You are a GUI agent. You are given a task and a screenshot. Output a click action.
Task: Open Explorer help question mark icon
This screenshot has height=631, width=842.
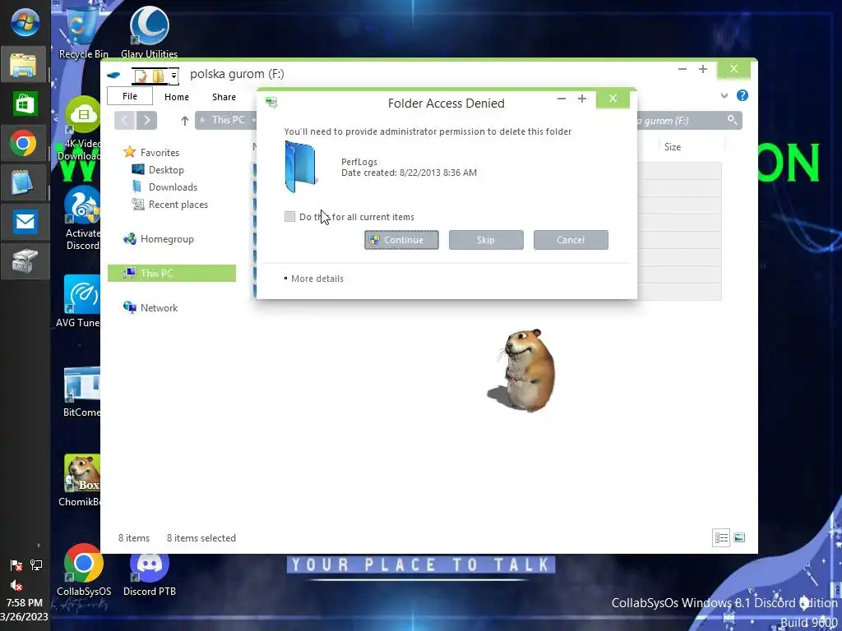tap(743, 95)
